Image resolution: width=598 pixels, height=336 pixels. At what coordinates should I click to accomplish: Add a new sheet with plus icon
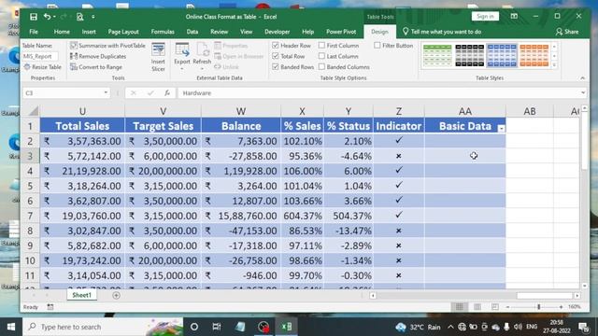[x=116, y=295]
